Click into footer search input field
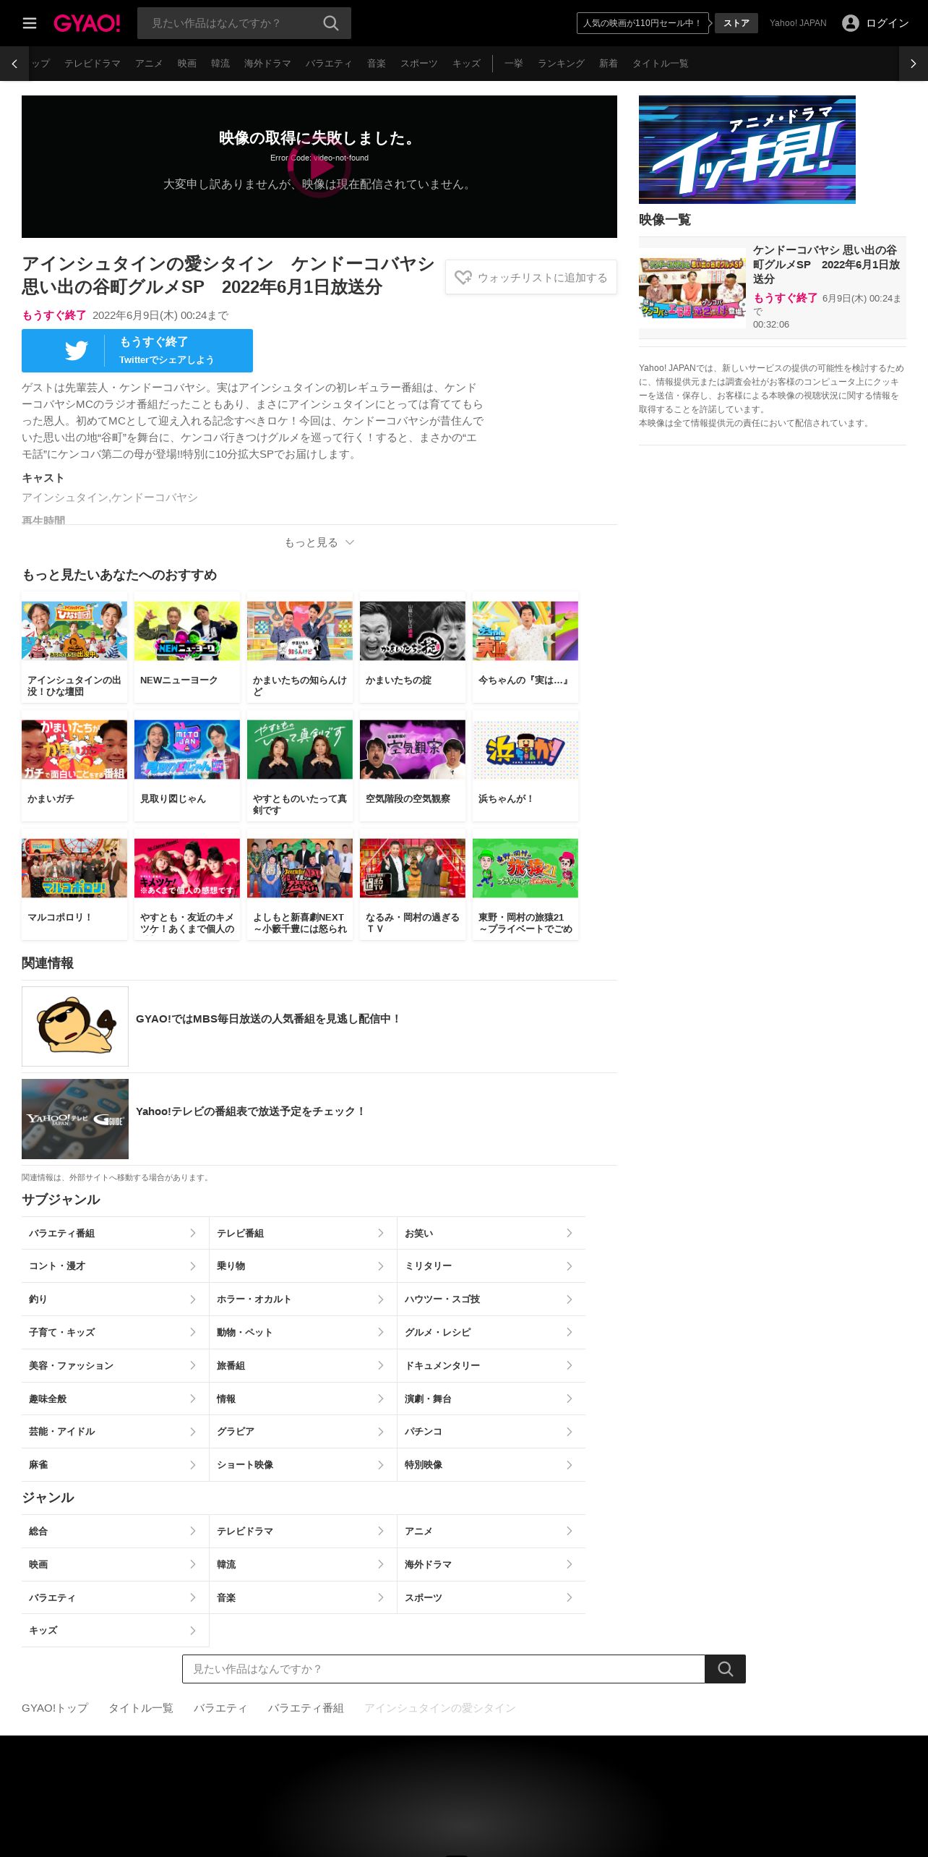The height and width of the screenshot is (1857, 928). pos(444,1669)
